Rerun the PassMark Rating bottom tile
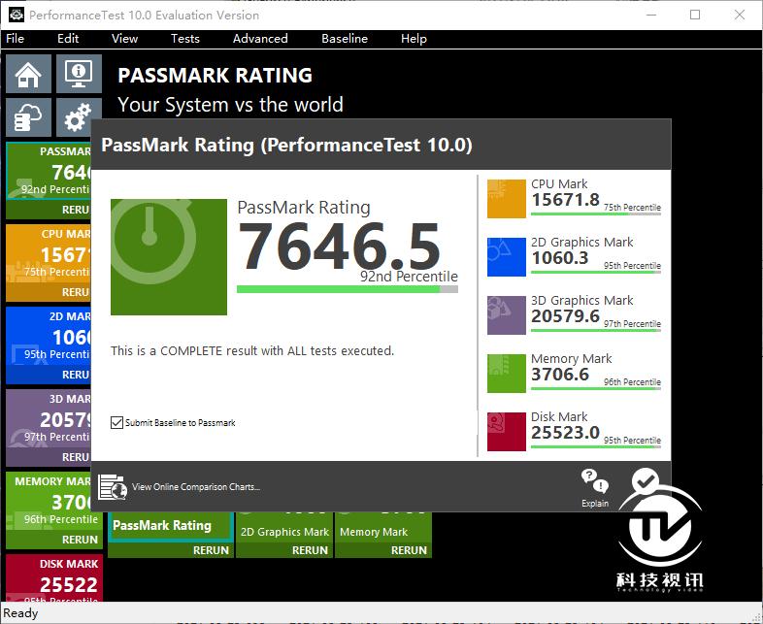 pos(211,550)
